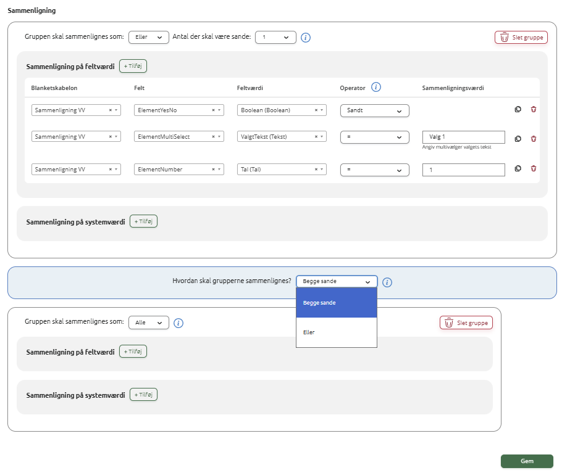Delete the ElementYesNo comparison row
The width and height of the screenshot is (562, 473).
[534, 110]
